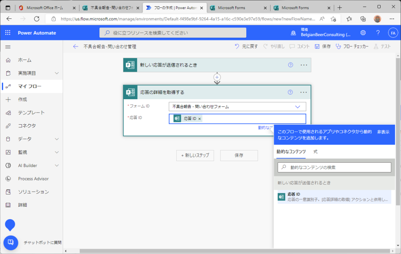
Task: Open the フォーム ID dropdown
Action: 237,107
